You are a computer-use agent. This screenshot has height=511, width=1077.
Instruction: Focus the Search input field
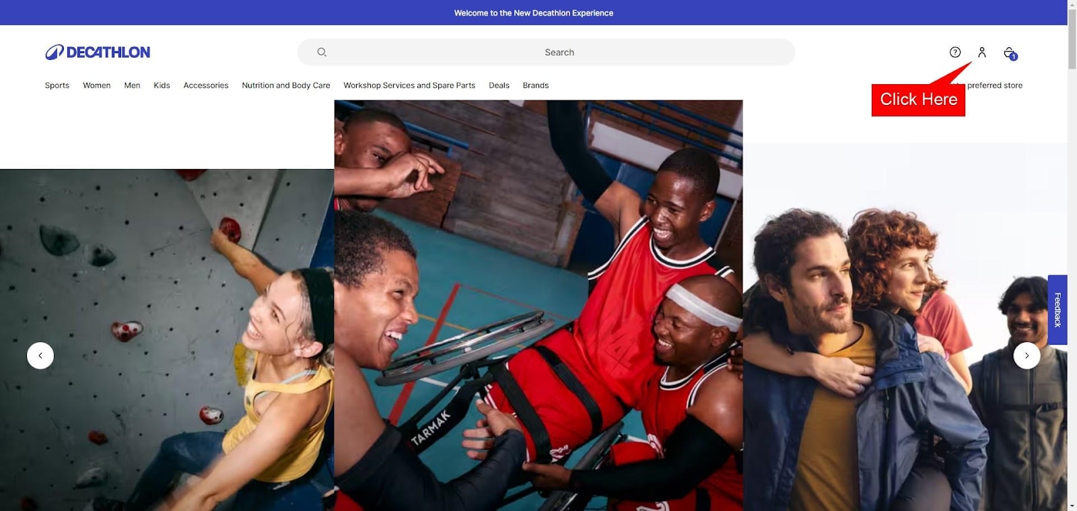[x=546, y=52]
